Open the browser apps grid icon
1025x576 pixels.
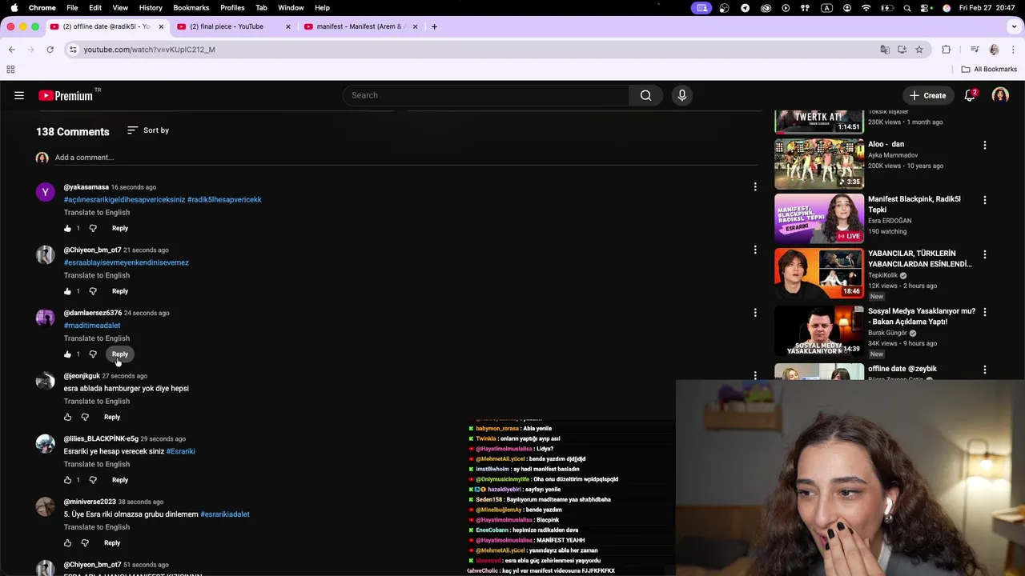click(x=10, y=70)
